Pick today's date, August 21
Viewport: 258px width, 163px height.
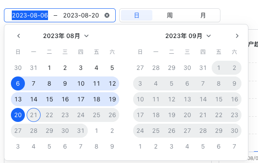pyautogui.click(x=34, y=115)
